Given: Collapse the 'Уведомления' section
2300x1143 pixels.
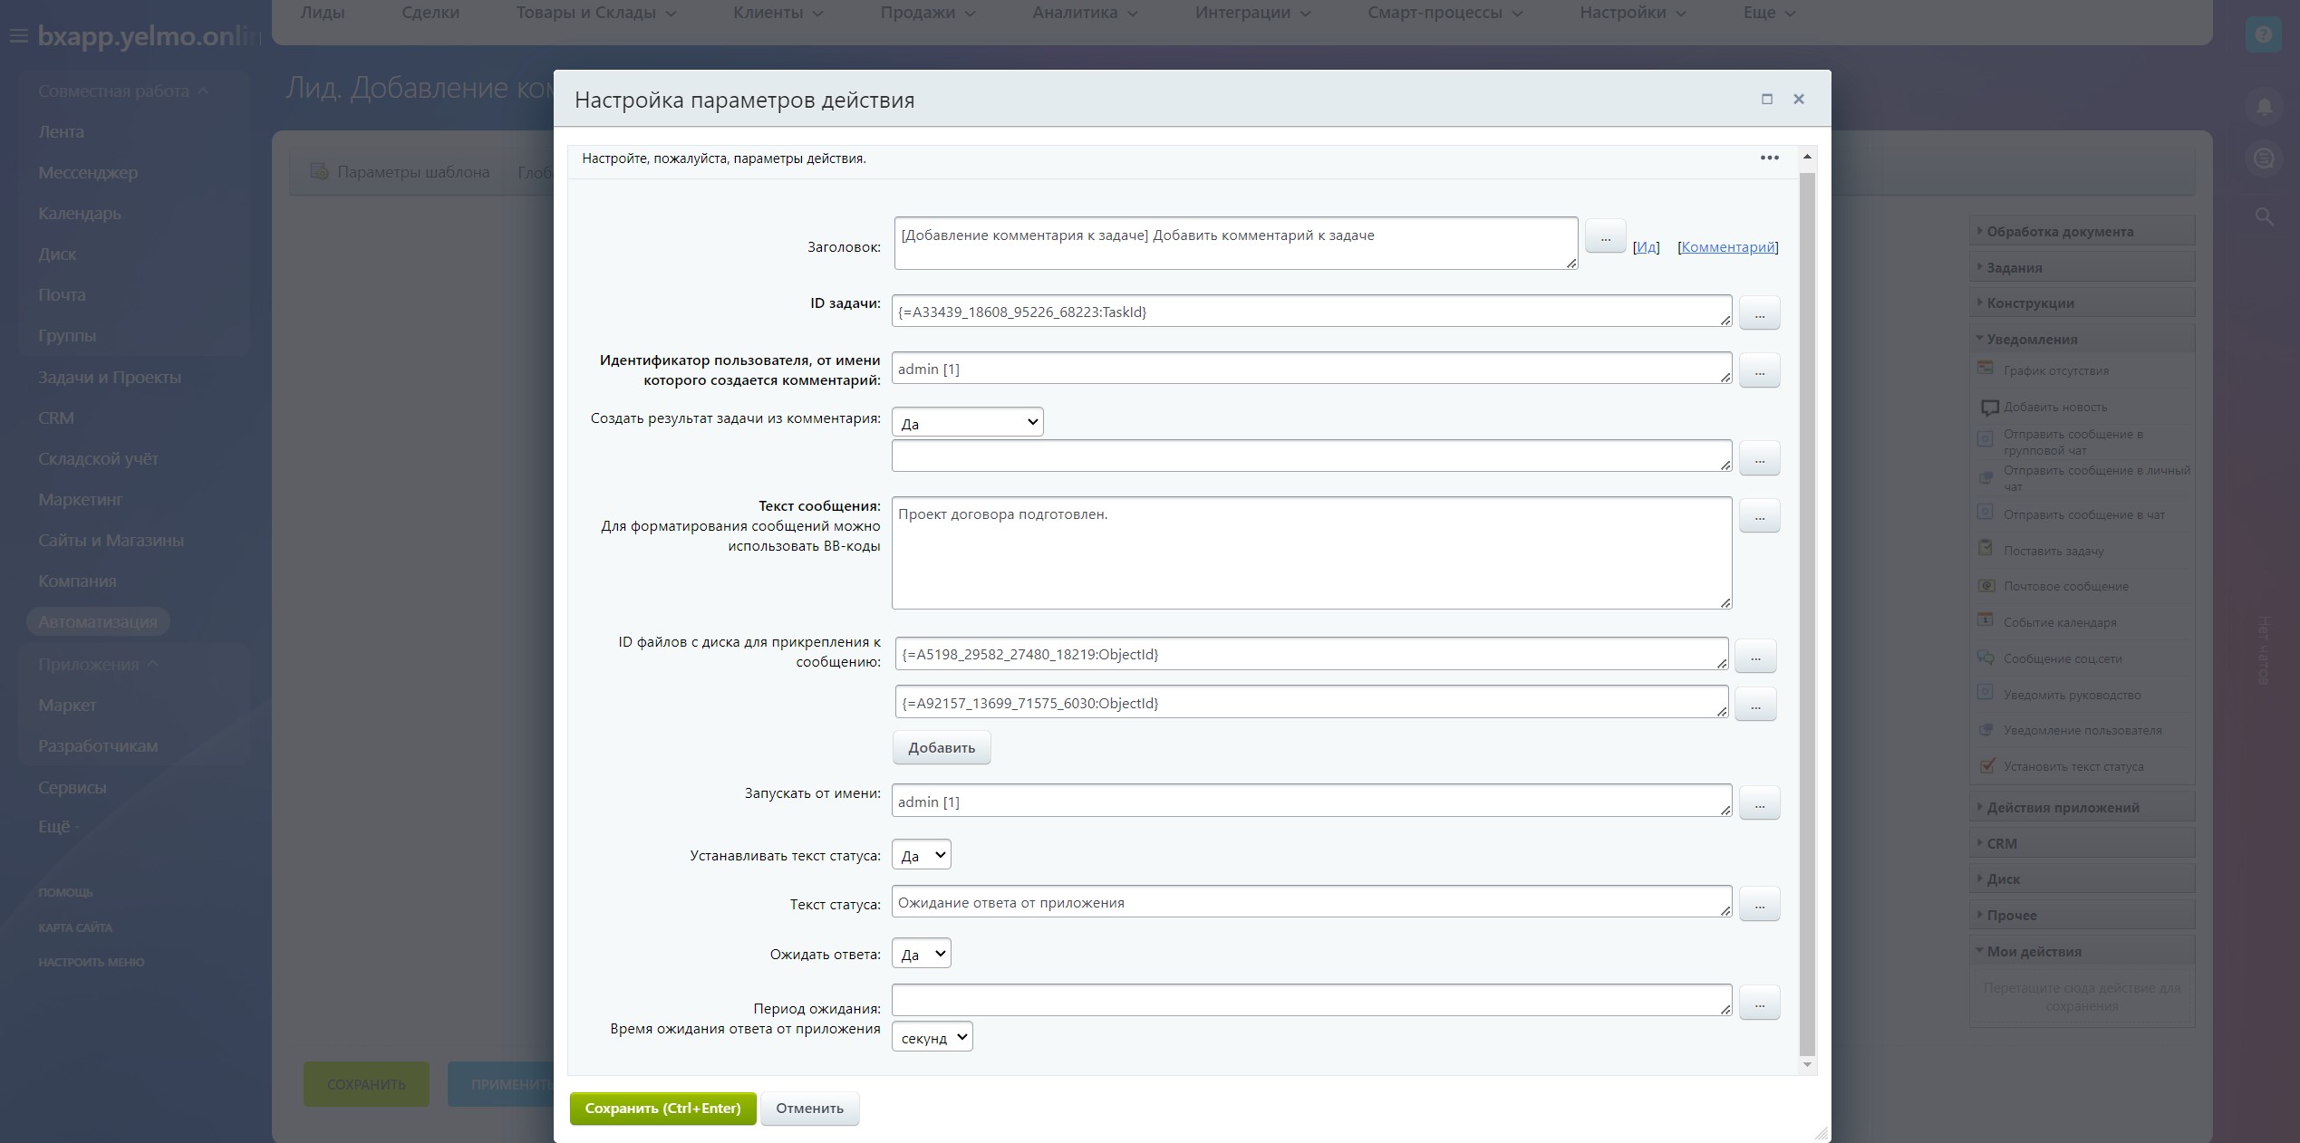Looking at the screenshot, I should [2032, 339].
